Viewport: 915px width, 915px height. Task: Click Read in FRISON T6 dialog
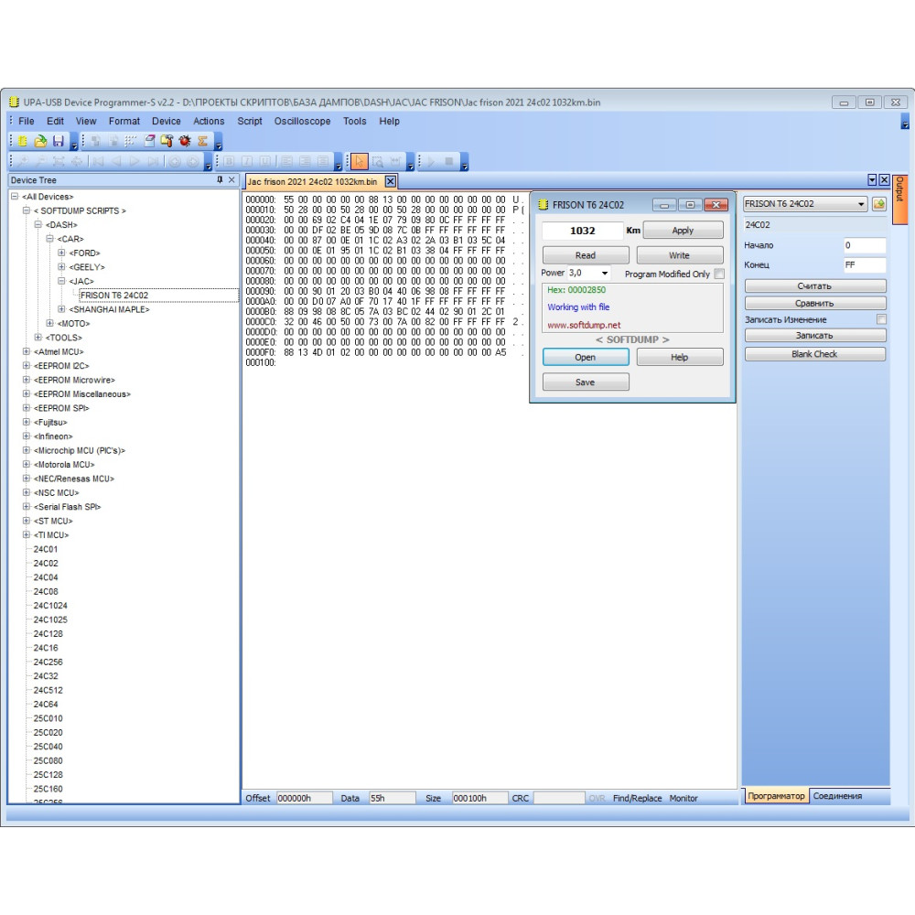point(586,255)
